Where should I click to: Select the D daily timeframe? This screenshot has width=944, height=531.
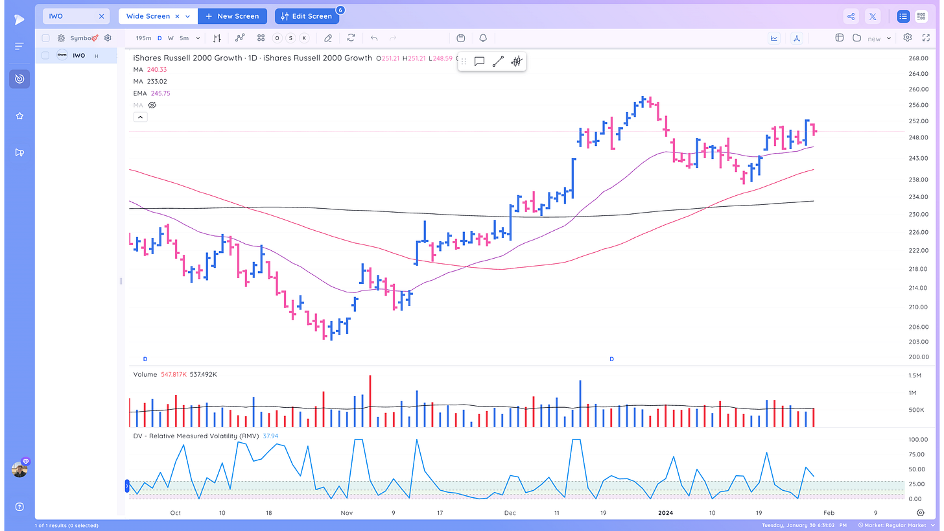(x=160, y=38)
